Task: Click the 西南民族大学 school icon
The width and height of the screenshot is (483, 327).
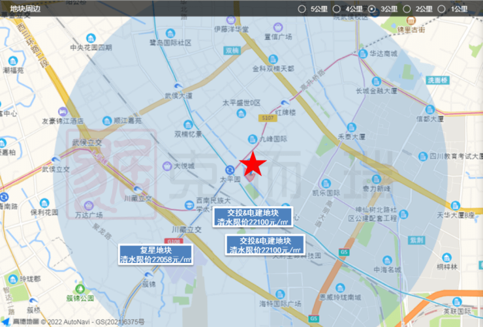Action: click(189, 205)
